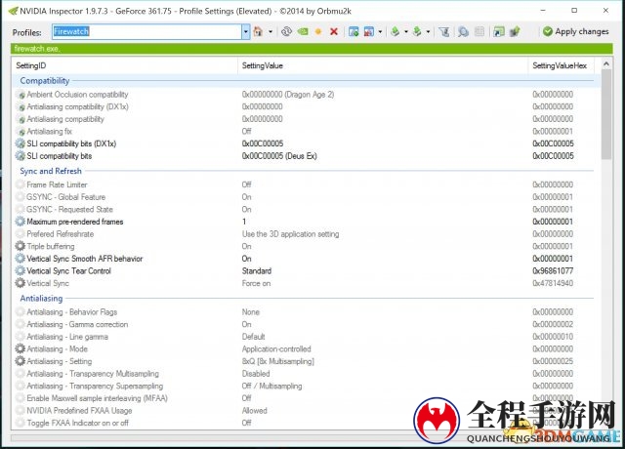Sort by the SettingID column header
Image resolution: width=625 pixels, height=449 pixels.
tap(124, 65)
